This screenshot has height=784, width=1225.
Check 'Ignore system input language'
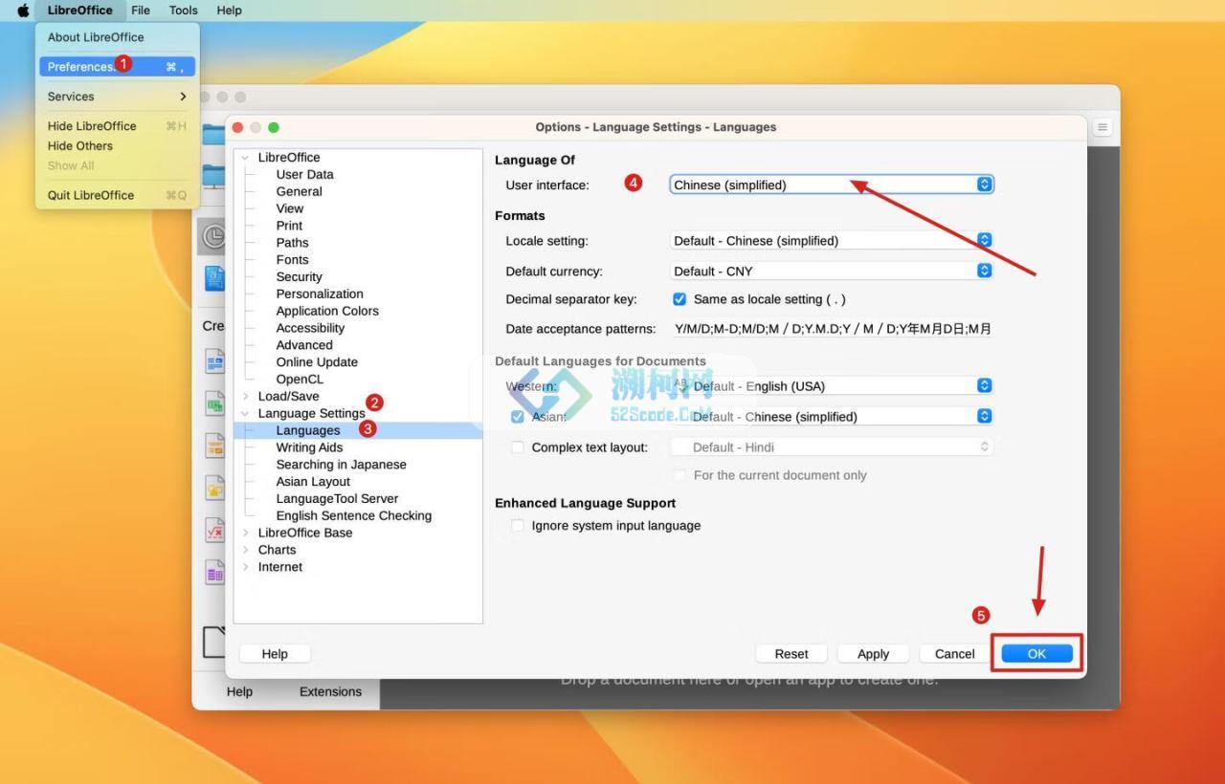click(x=518, y=526)
